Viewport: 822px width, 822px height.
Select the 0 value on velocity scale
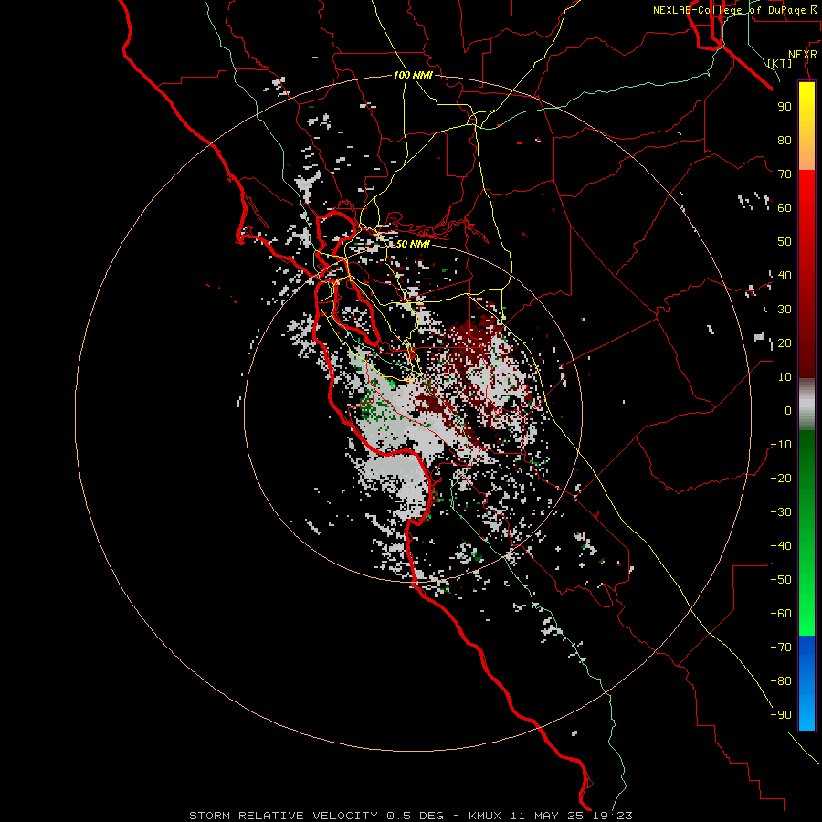(788, 410)
